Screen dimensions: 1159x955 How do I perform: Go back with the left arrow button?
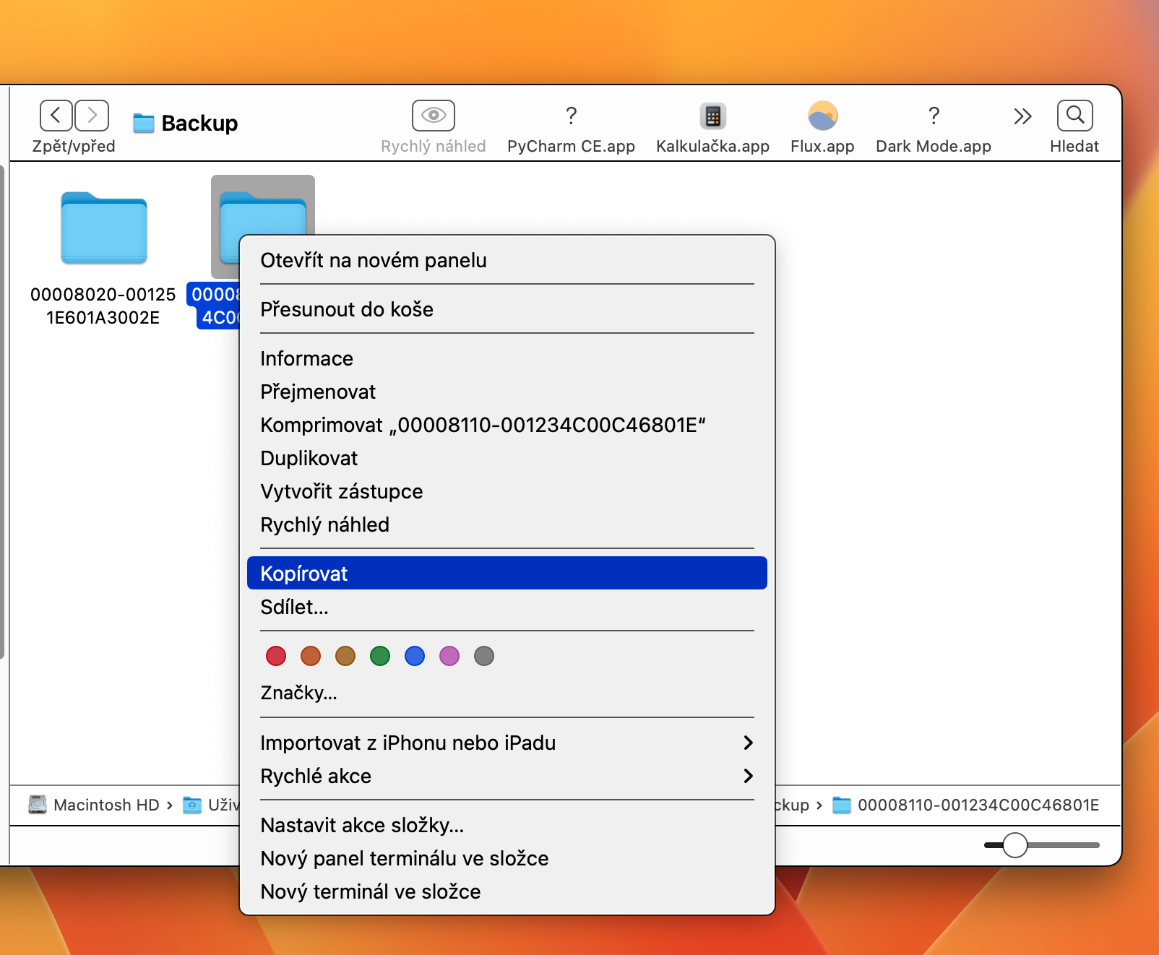click(56, 116)
